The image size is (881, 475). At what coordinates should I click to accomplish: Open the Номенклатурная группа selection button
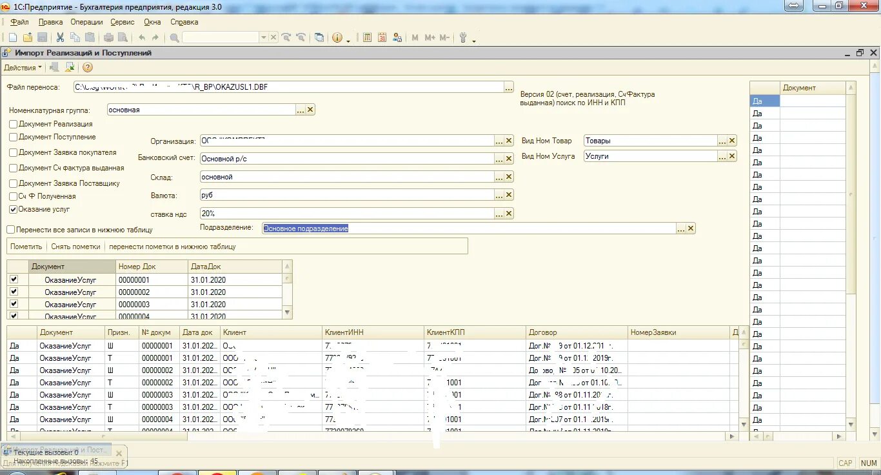tap(301, 110)
